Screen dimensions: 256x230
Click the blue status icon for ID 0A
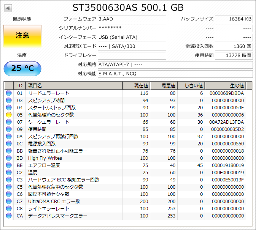pos(9,136)
